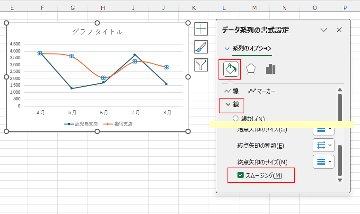Open the 終点矢印のサイズ dropdown
The image size is (360, 214).
[x=324, y=162]
